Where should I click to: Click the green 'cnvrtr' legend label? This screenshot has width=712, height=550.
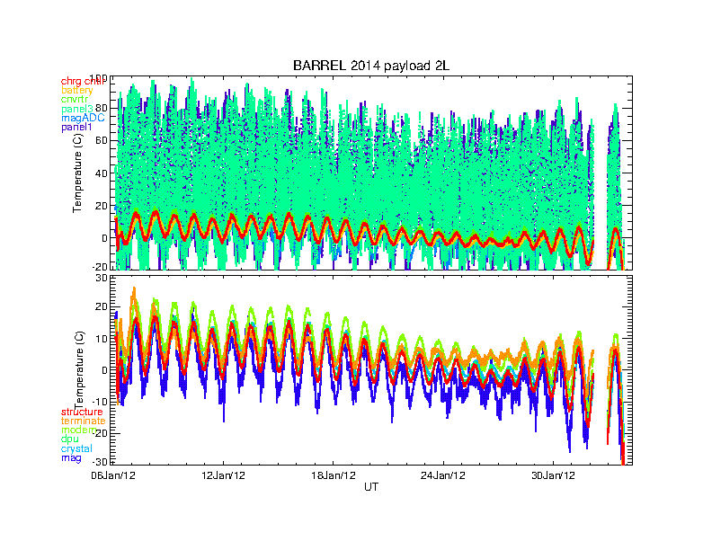click(x=76, y=99)
